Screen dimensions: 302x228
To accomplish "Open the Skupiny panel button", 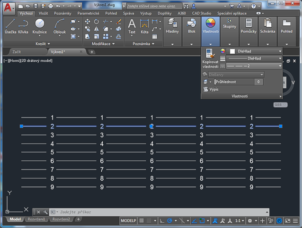I will 230,32.
